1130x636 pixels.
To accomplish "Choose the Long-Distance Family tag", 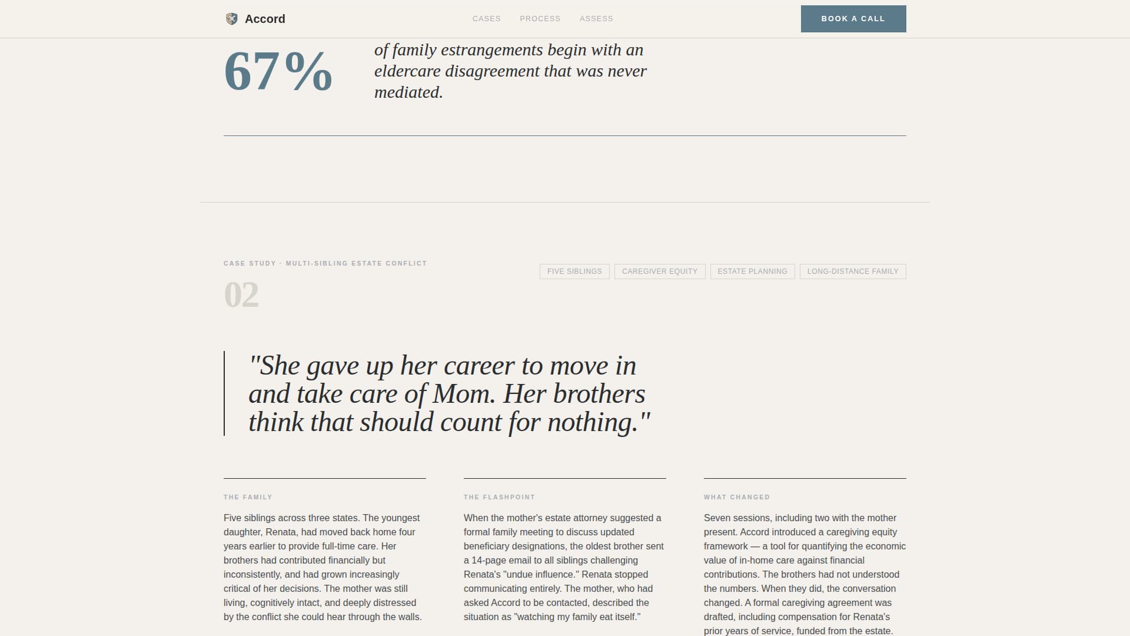I will [853, 271].
